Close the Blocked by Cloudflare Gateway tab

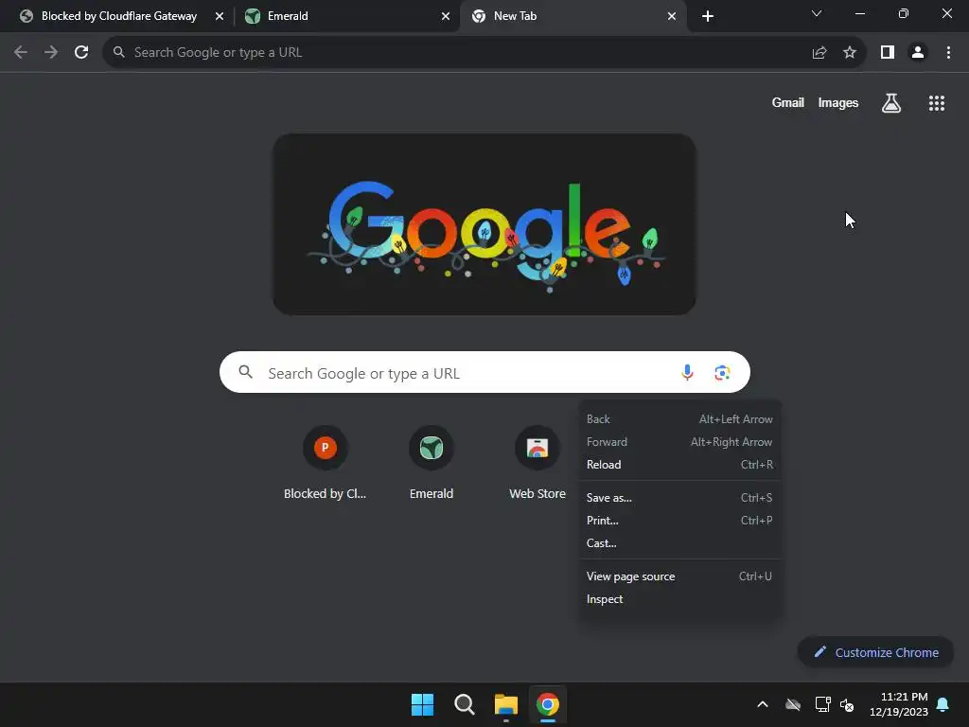220,16
